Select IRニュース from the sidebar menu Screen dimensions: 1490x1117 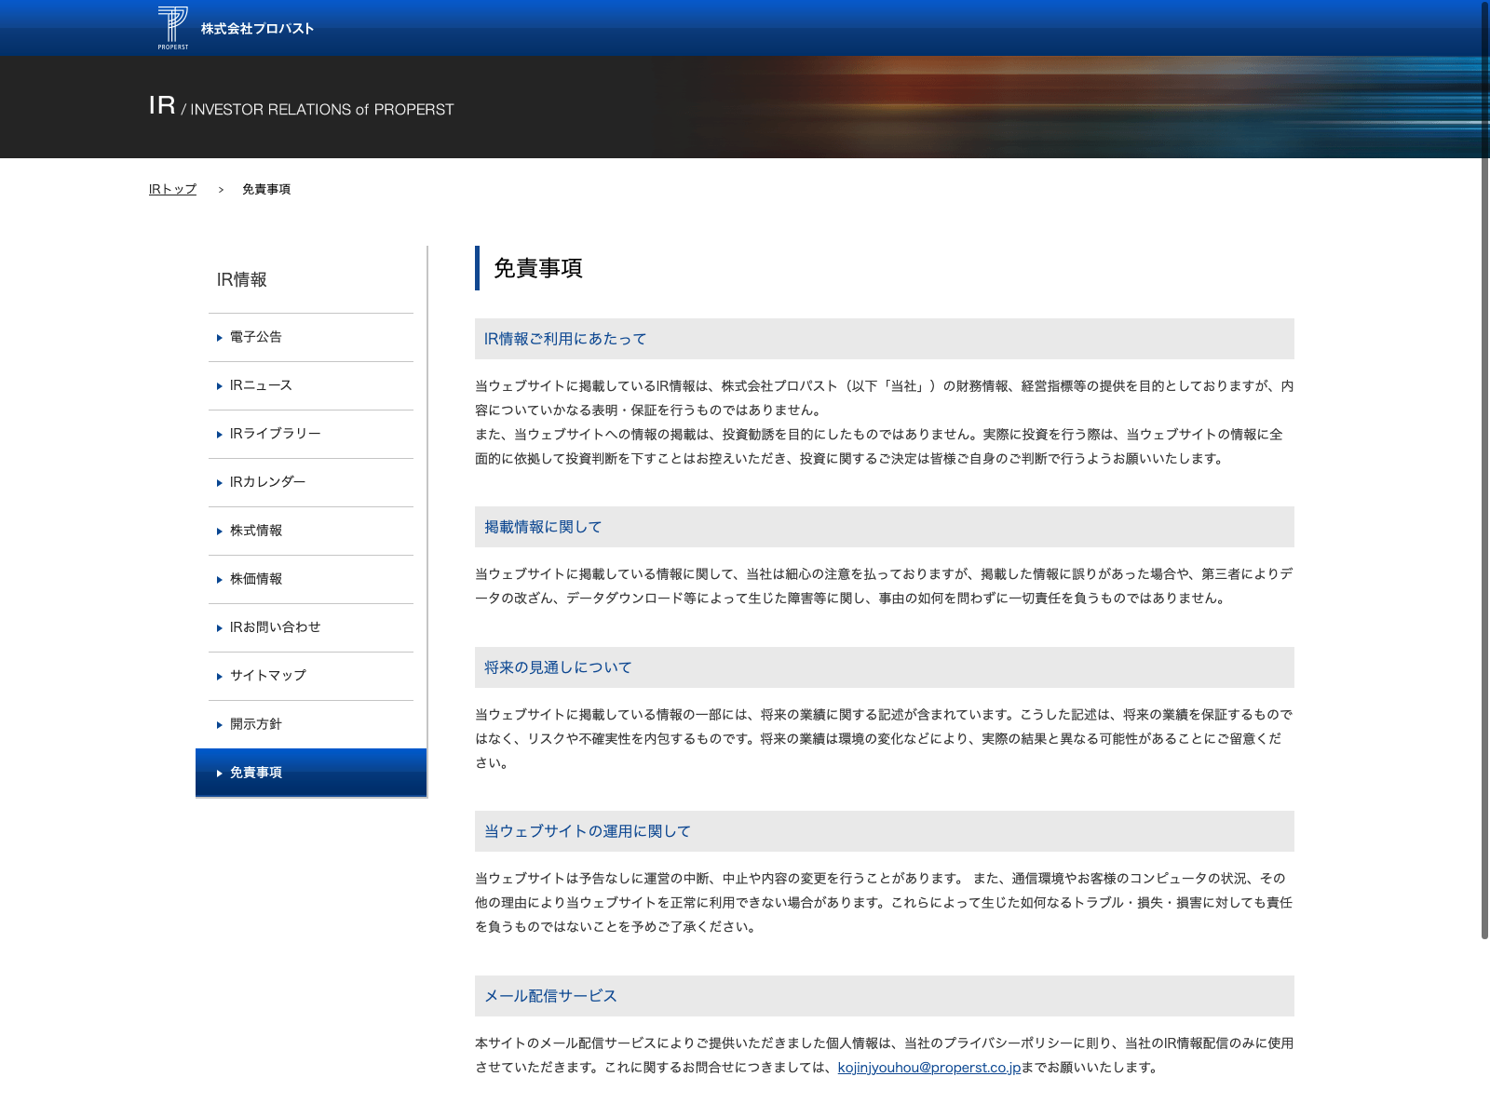pyautogui.click(x=261, y=385)
